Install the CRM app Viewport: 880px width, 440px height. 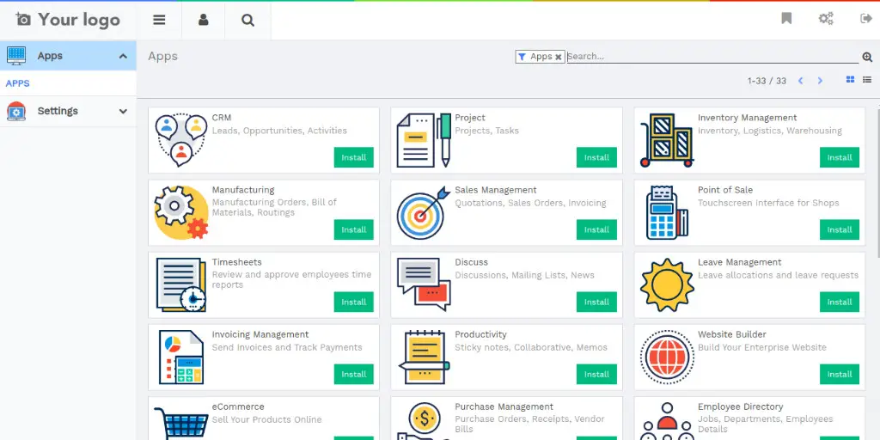tap(353, 157)
